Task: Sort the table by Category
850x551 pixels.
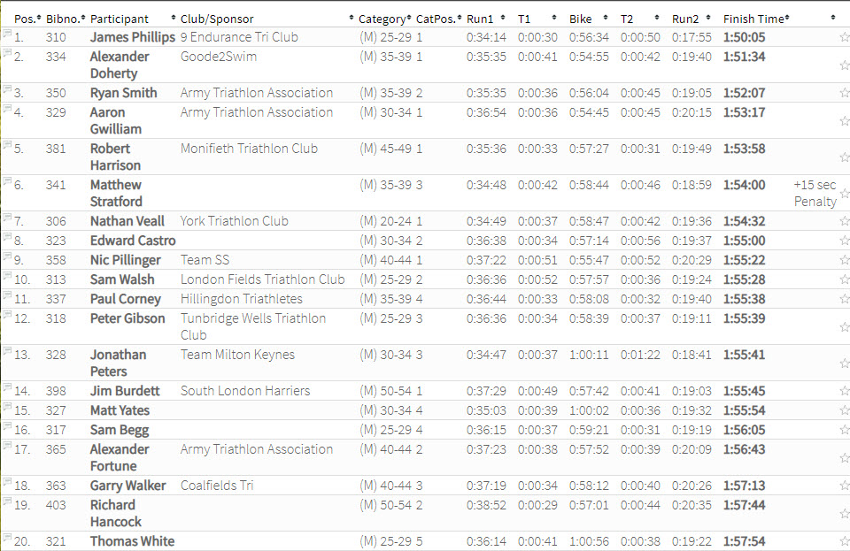Action: [x=385, y=19]
